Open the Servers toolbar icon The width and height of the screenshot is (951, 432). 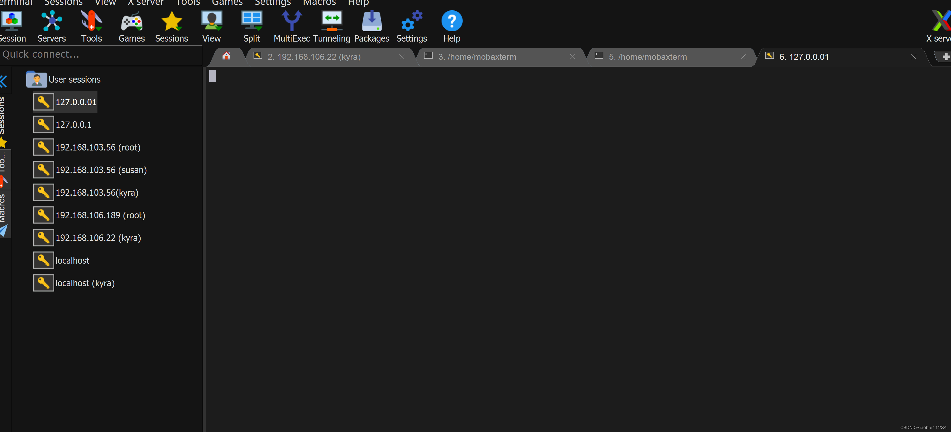(52, 21)
